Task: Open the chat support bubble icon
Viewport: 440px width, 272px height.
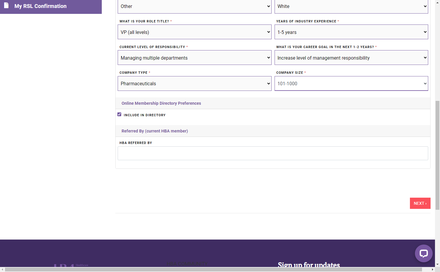Action: (423, 253)
